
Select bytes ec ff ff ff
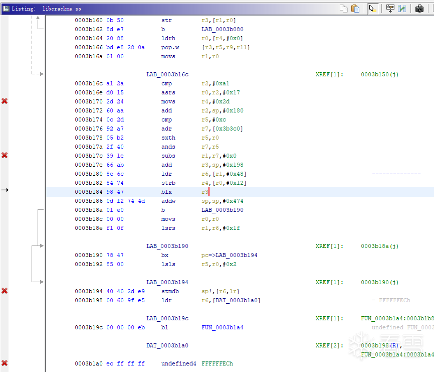[125, 363]
